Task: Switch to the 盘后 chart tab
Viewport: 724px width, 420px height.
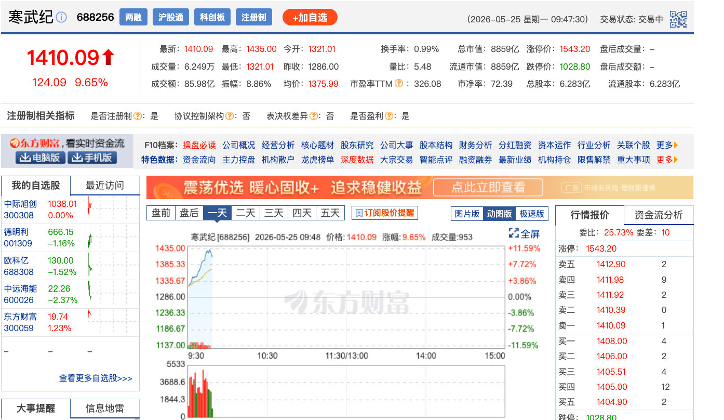Action: click(189, 213)
